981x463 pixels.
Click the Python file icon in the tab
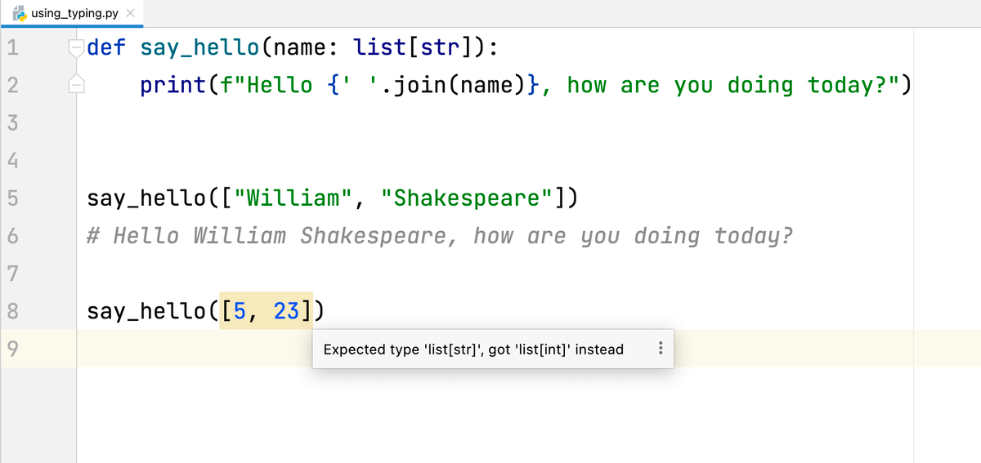point(19,14)
